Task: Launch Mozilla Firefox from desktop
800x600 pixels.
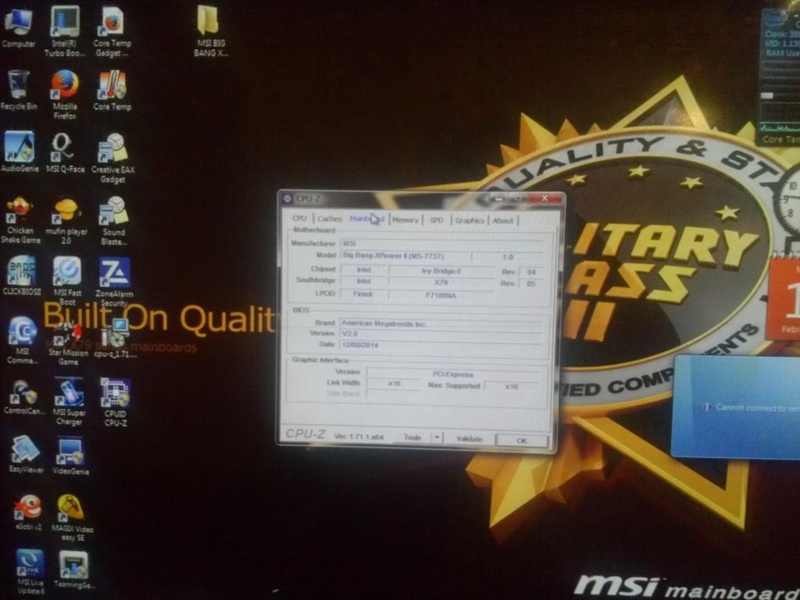Action: click(65, 95)
